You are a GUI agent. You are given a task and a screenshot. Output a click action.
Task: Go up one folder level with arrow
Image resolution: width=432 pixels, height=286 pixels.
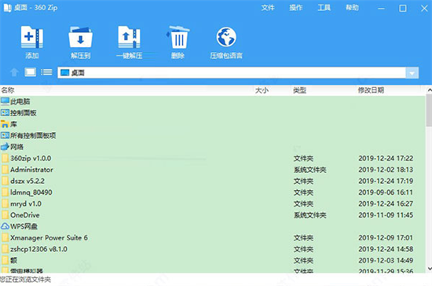click(x=14, y=72)
